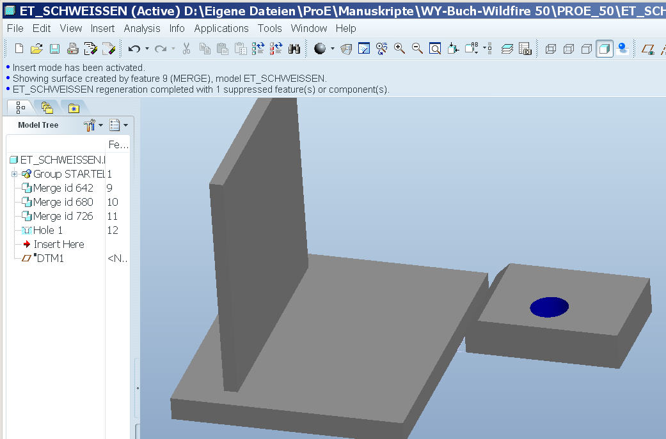666x439 pixels.
Task: Open the Find binoculars tool
Action: [x=294, y=49]
